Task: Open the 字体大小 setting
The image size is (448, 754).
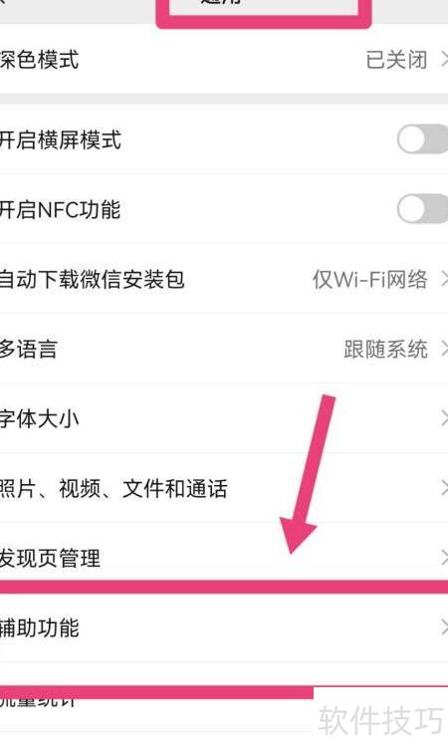Action: click(224, 419)
